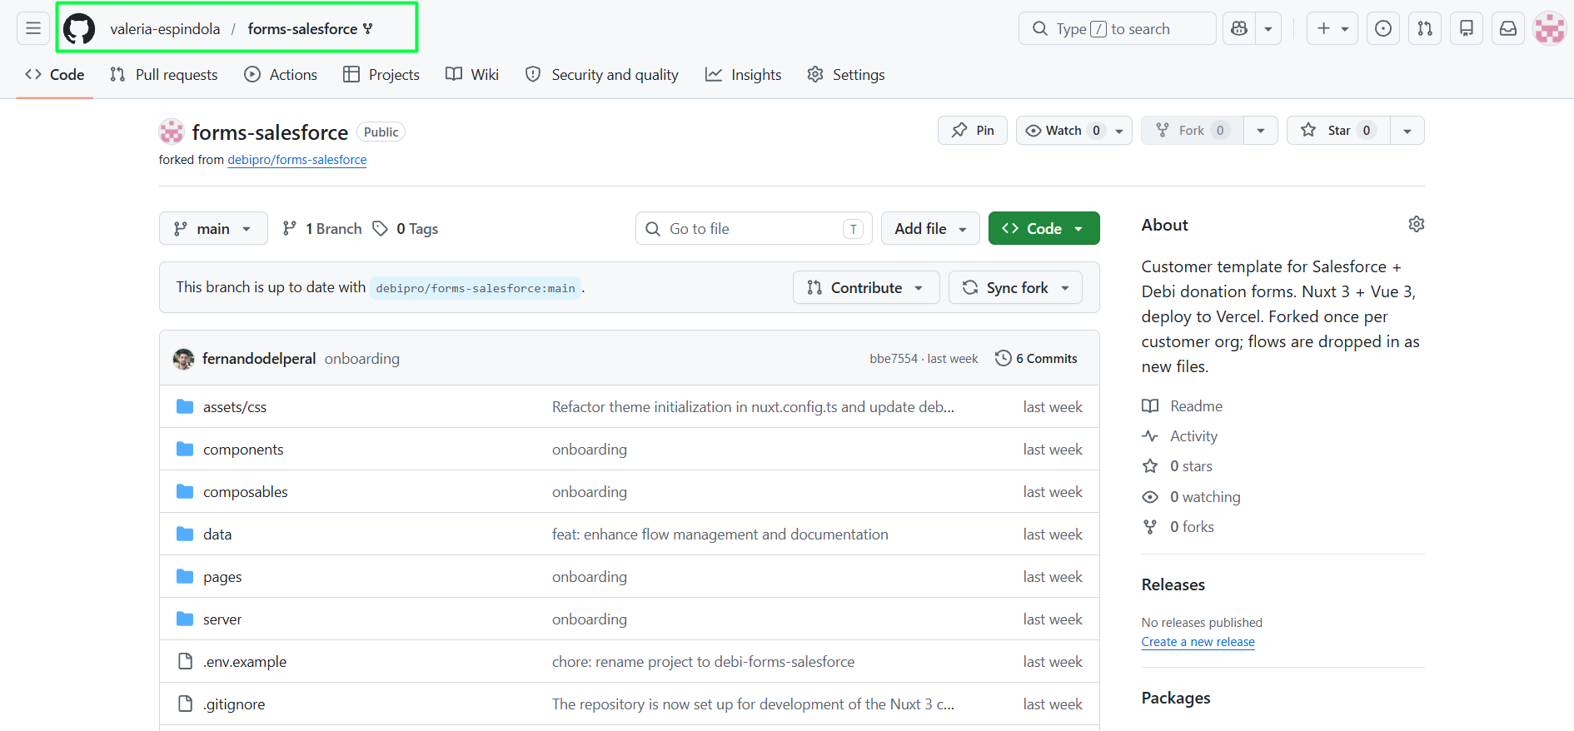The image size is (1574, 731).
Task: Open the Releases section heading link
Action: (1173, 584)
